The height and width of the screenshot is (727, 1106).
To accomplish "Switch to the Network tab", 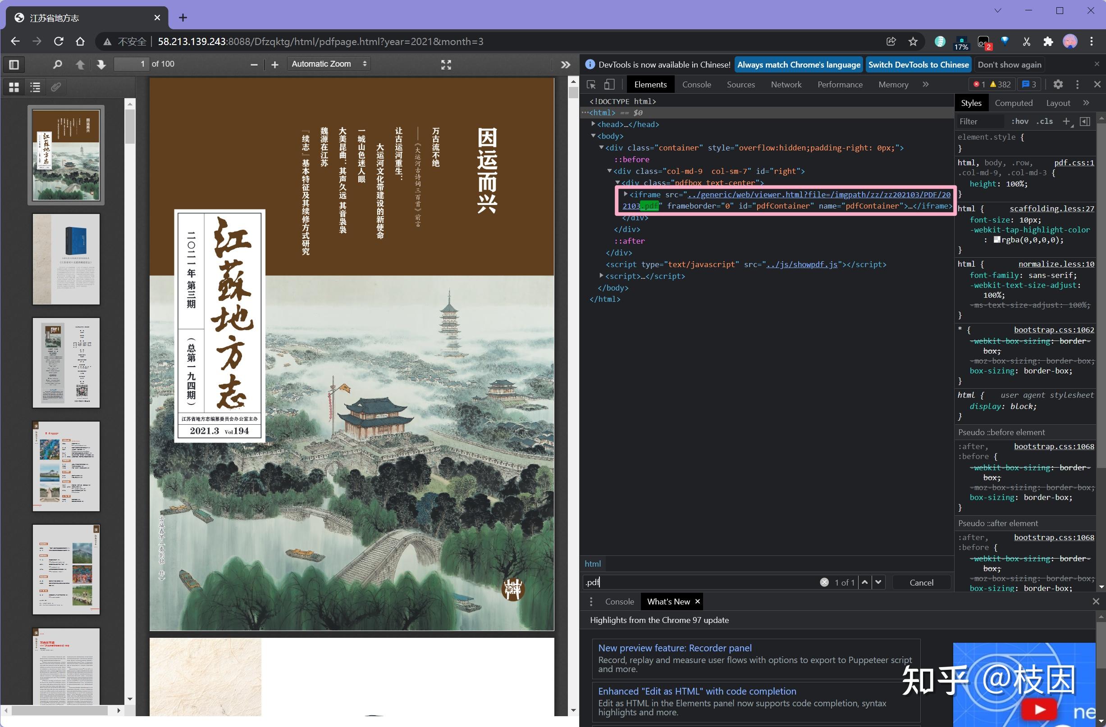I will tap(786, 85).
